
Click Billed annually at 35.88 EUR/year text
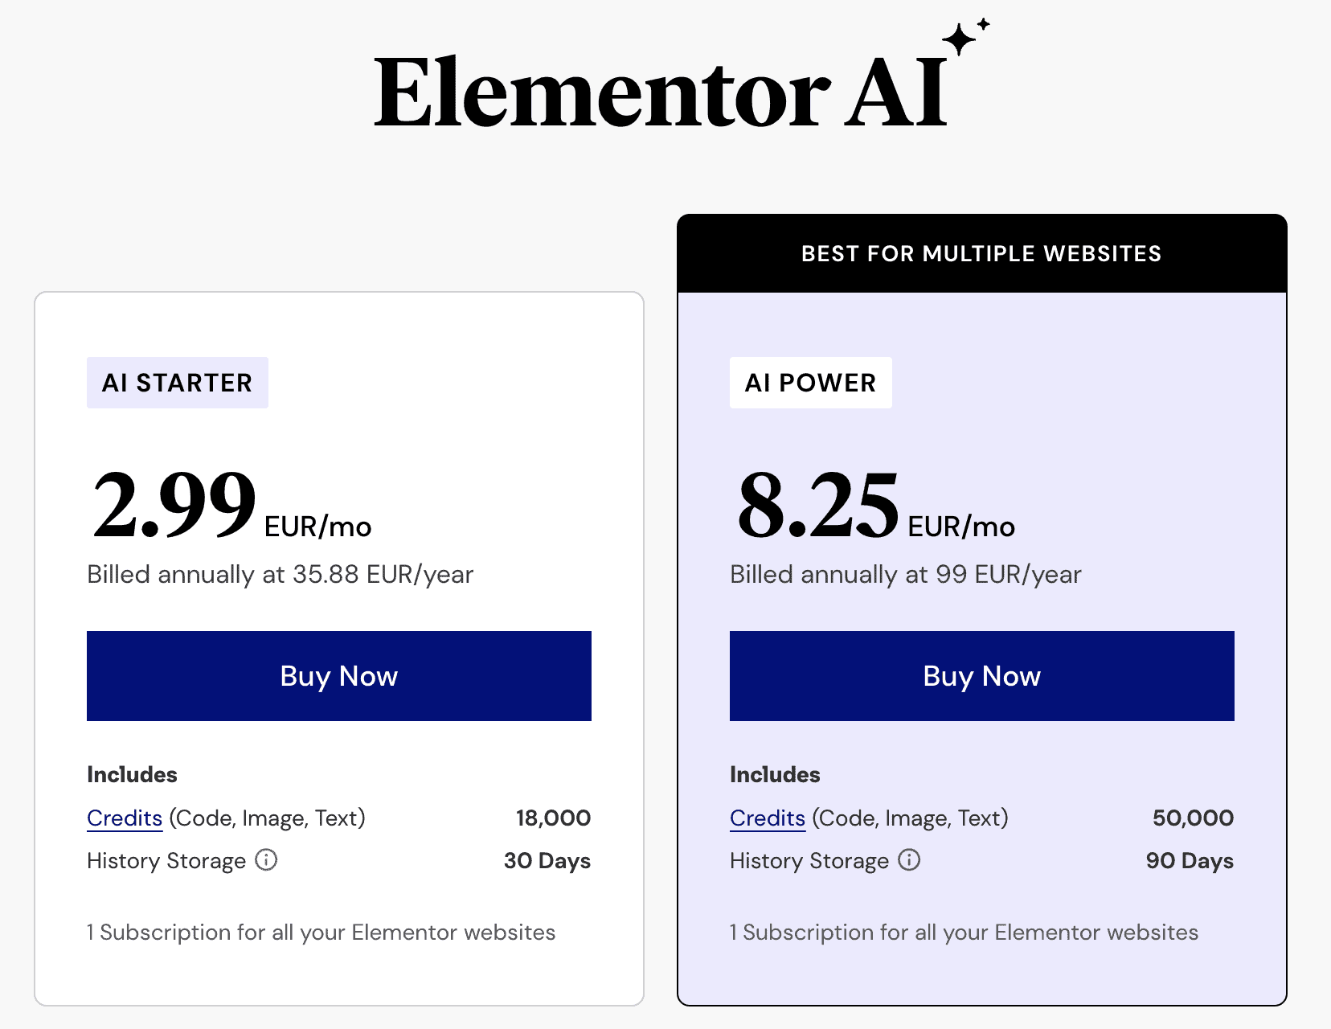pos(281,575)
